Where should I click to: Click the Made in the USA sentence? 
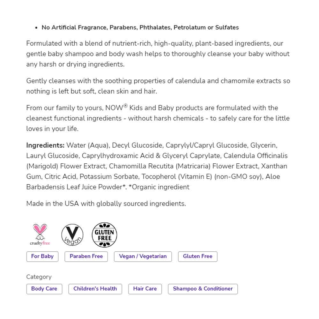coord(106,204)
